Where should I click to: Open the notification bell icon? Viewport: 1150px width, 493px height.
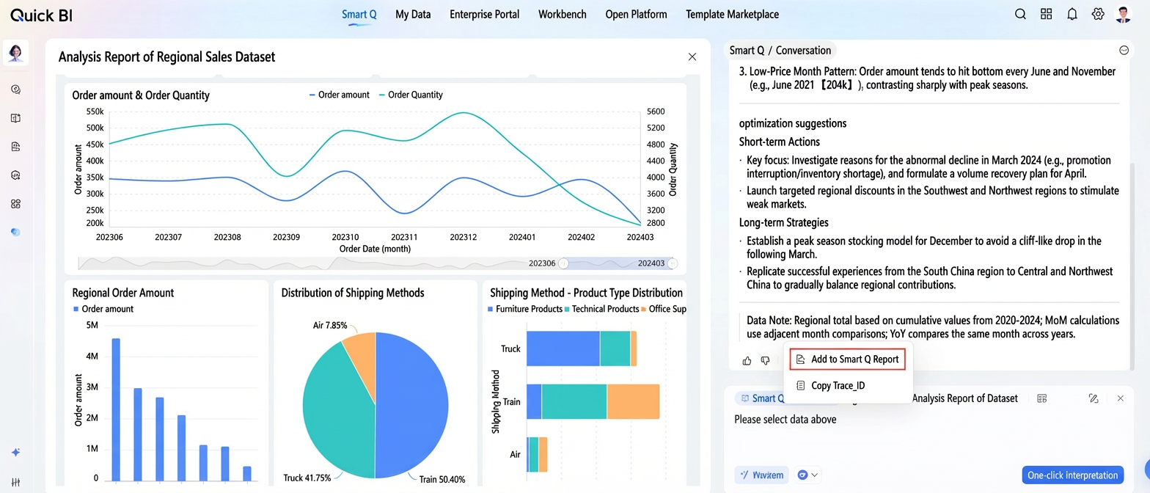1072,14
